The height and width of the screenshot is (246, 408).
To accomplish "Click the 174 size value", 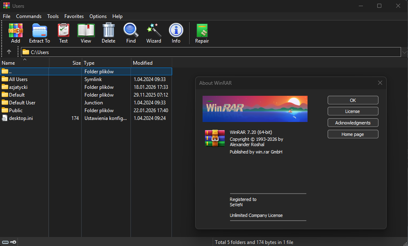I will click(x=75, y=118).
